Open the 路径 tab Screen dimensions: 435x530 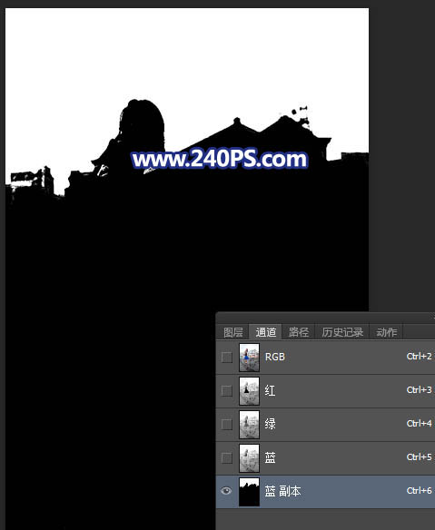(299, 332)
